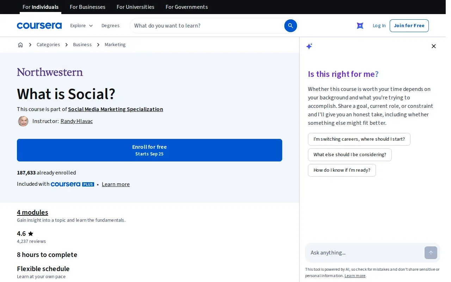
Task: Open the Categories breadcrumb
Action: 48,45
